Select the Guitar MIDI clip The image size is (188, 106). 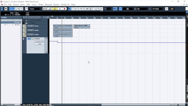[63, 35]
